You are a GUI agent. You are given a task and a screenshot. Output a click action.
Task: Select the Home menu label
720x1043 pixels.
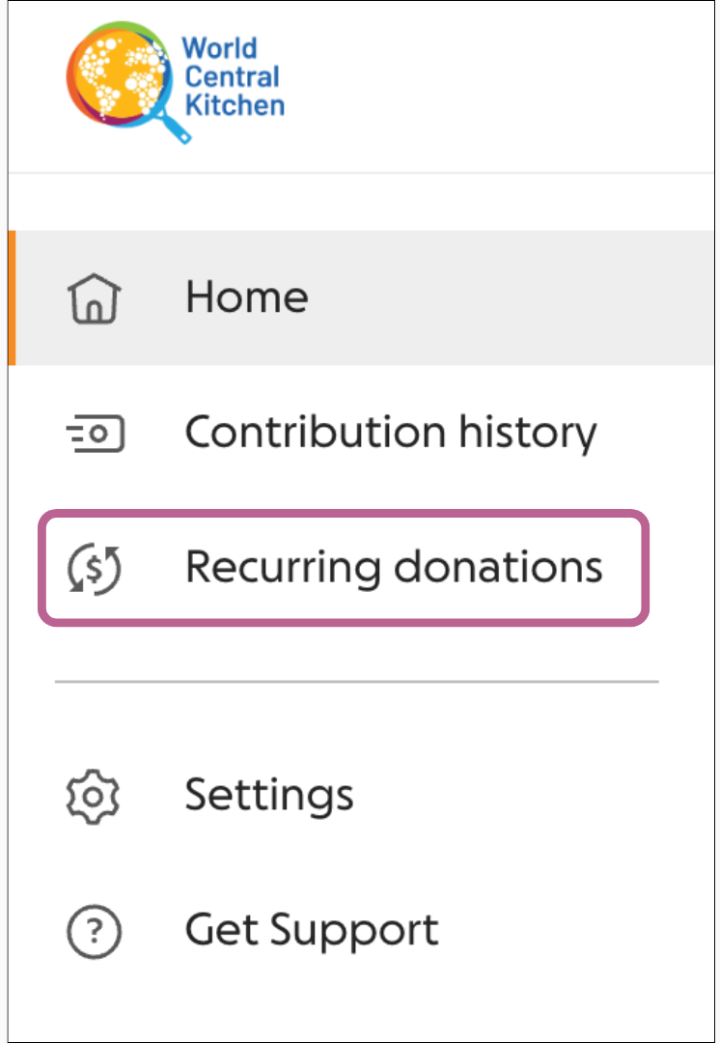click(x=247, y=296)
